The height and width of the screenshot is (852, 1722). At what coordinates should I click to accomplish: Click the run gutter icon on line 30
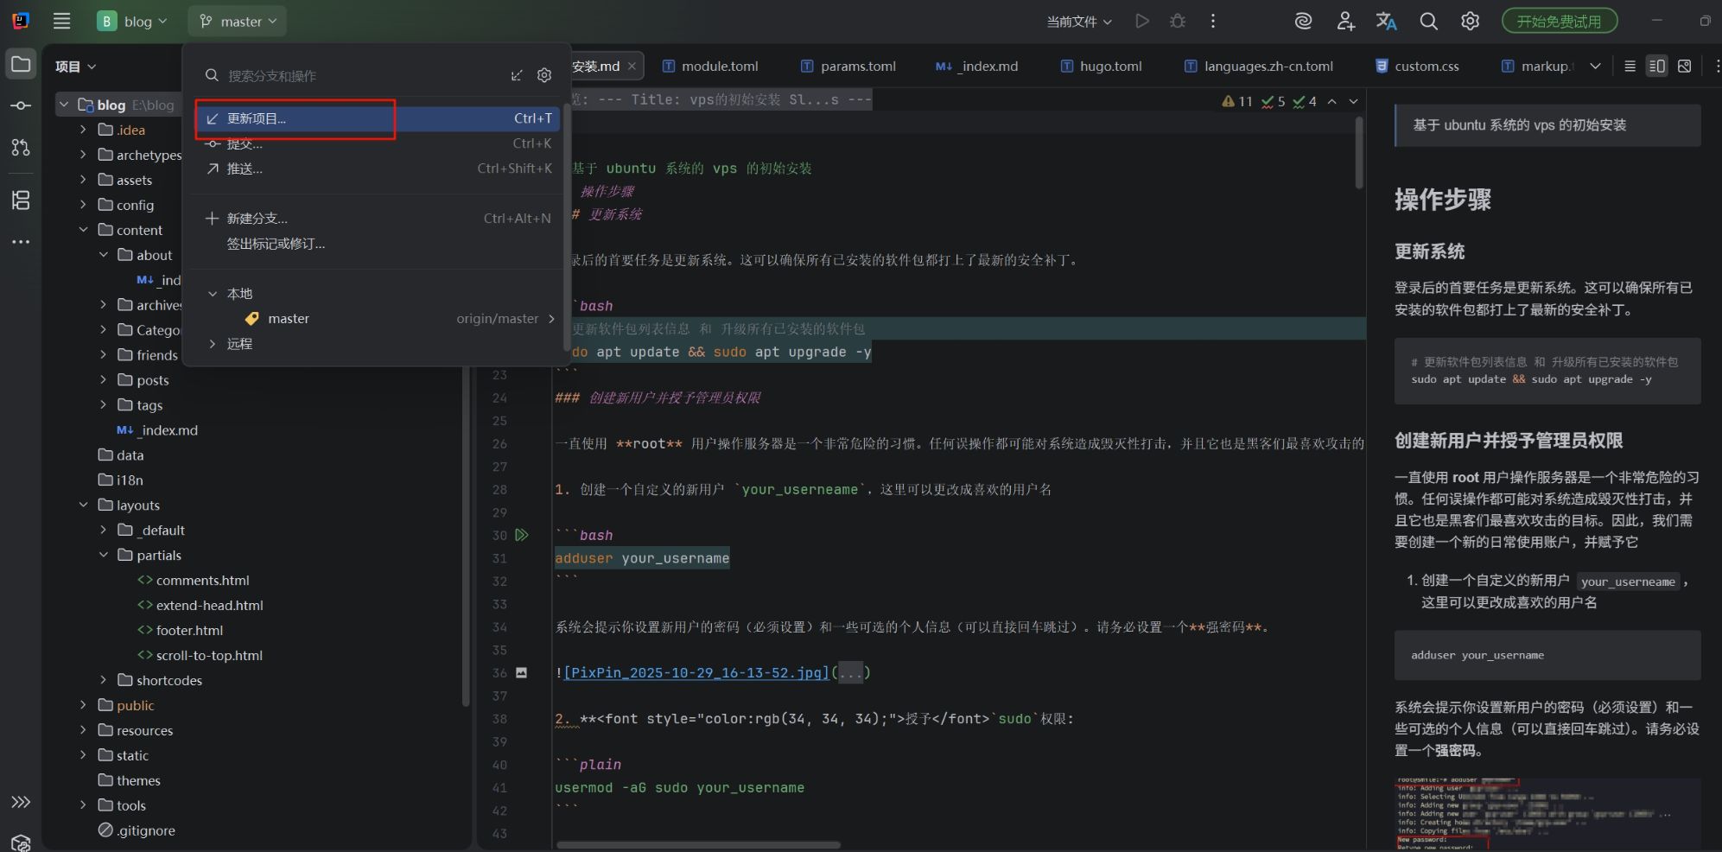(x=522, y=535)
